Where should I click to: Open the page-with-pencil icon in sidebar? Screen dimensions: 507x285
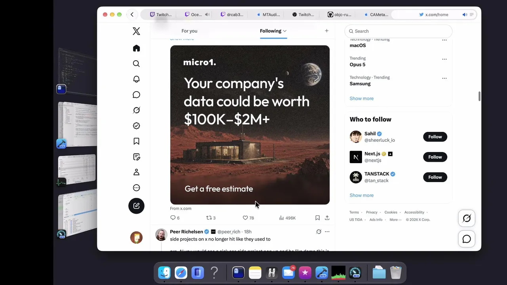pyautogui.click(x=136, y=157)
